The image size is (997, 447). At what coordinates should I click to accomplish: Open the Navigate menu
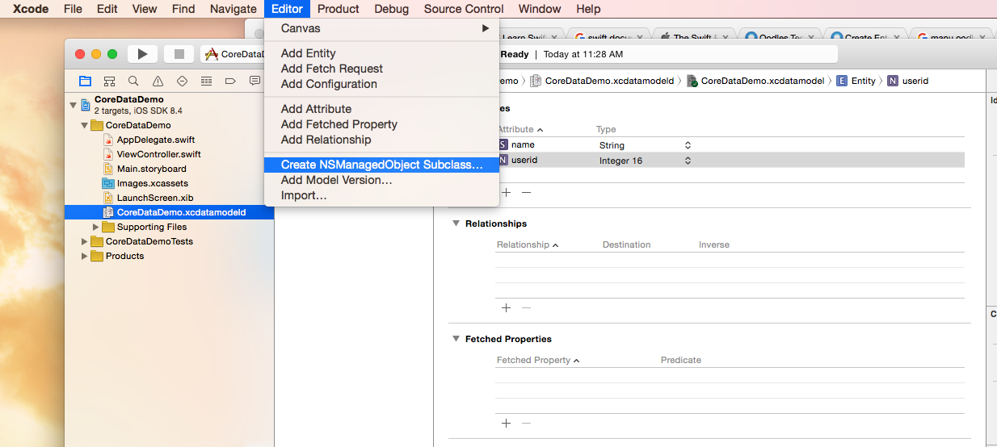233,9
